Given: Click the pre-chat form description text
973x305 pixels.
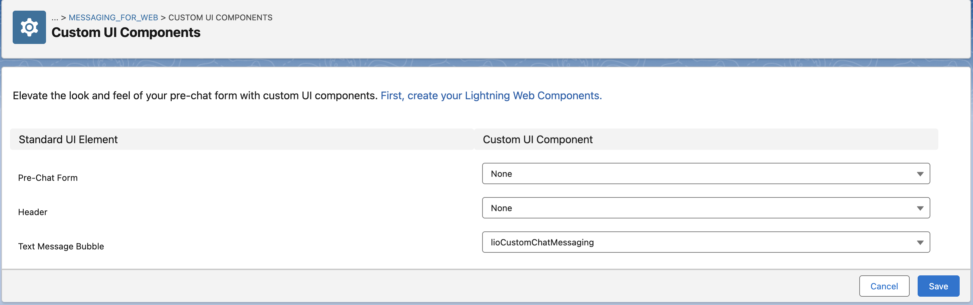Looking at the screenshot, I should click(x=195, y=95).
